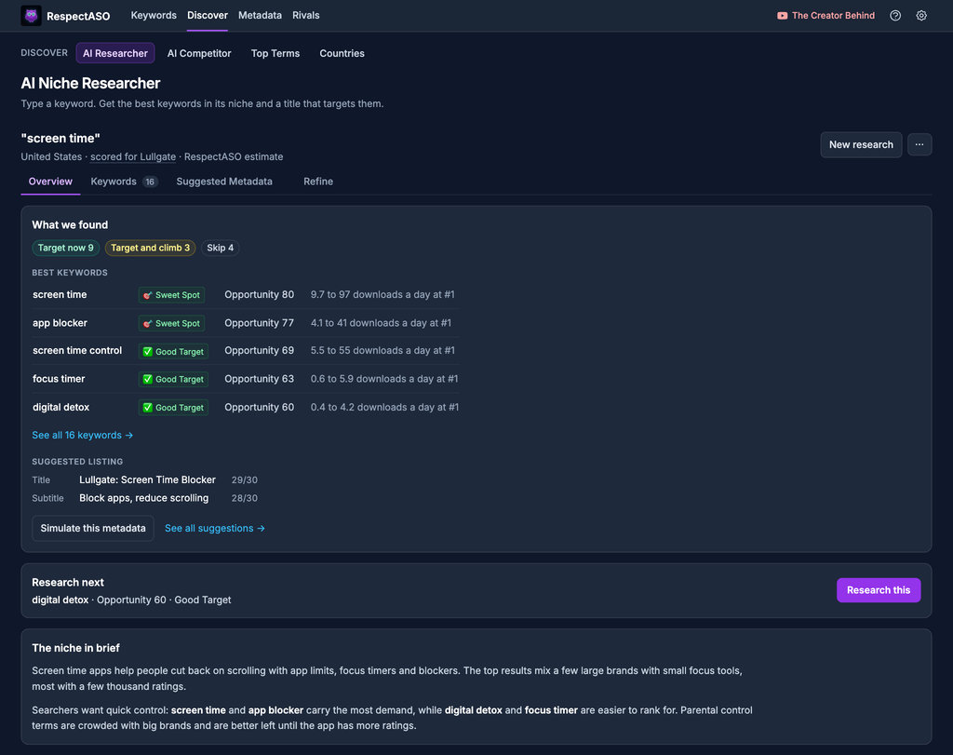Open the help question mark icon
Screen dimensions: 953x755
(x=895, y=16)
